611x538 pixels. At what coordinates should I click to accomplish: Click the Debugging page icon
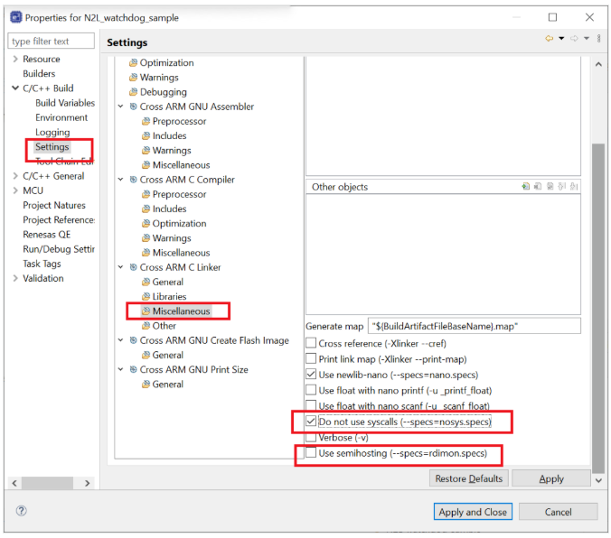(133, 92)
